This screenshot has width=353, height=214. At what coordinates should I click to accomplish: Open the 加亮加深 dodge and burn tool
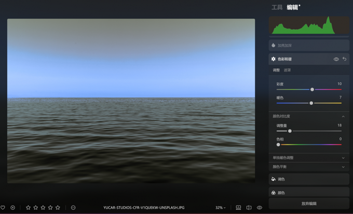coord(309,46)
